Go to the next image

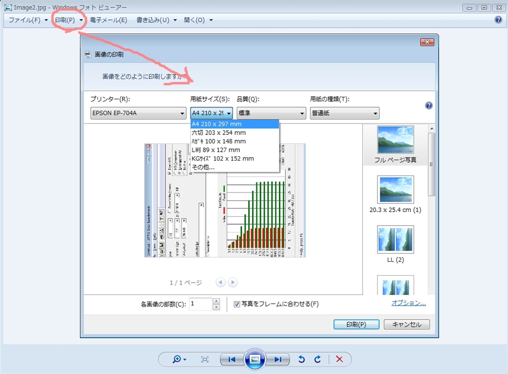point(278,359)
